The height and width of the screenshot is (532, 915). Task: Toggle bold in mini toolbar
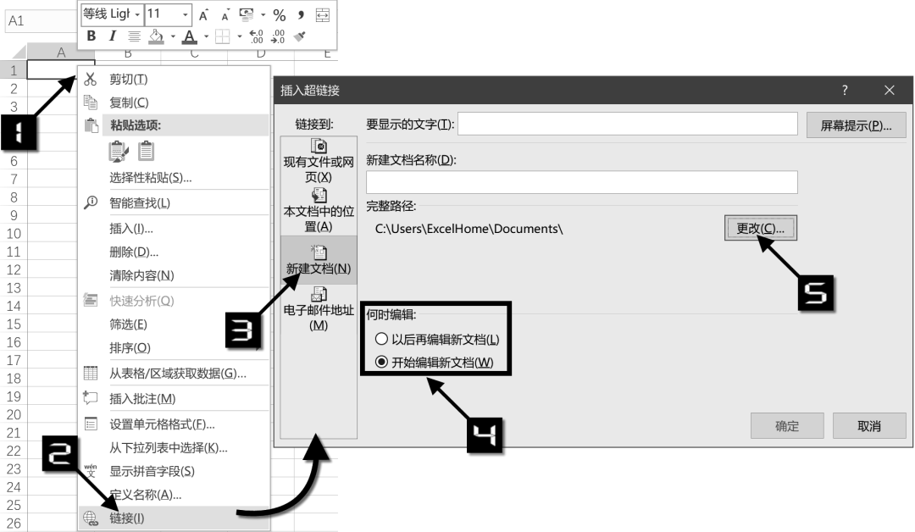(x=91, y=36)
